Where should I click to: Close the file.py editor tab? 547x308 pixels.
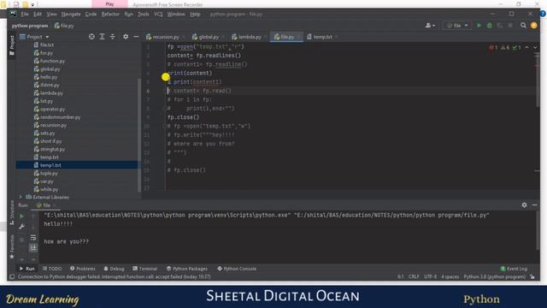pyautogui.click(x=298, y=37)
